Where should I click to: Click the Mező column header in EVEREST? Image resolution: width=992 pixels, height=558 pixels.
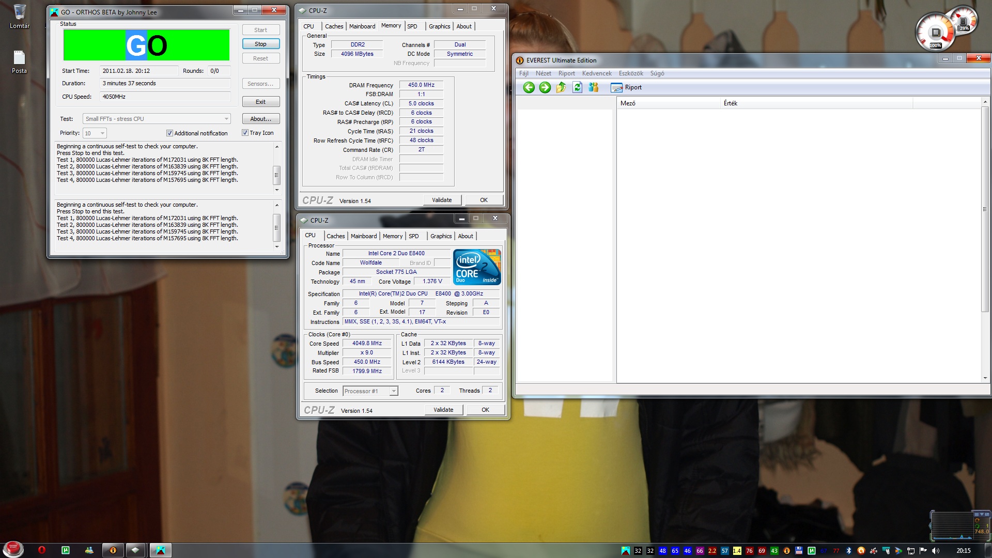[x=668, y=103]
